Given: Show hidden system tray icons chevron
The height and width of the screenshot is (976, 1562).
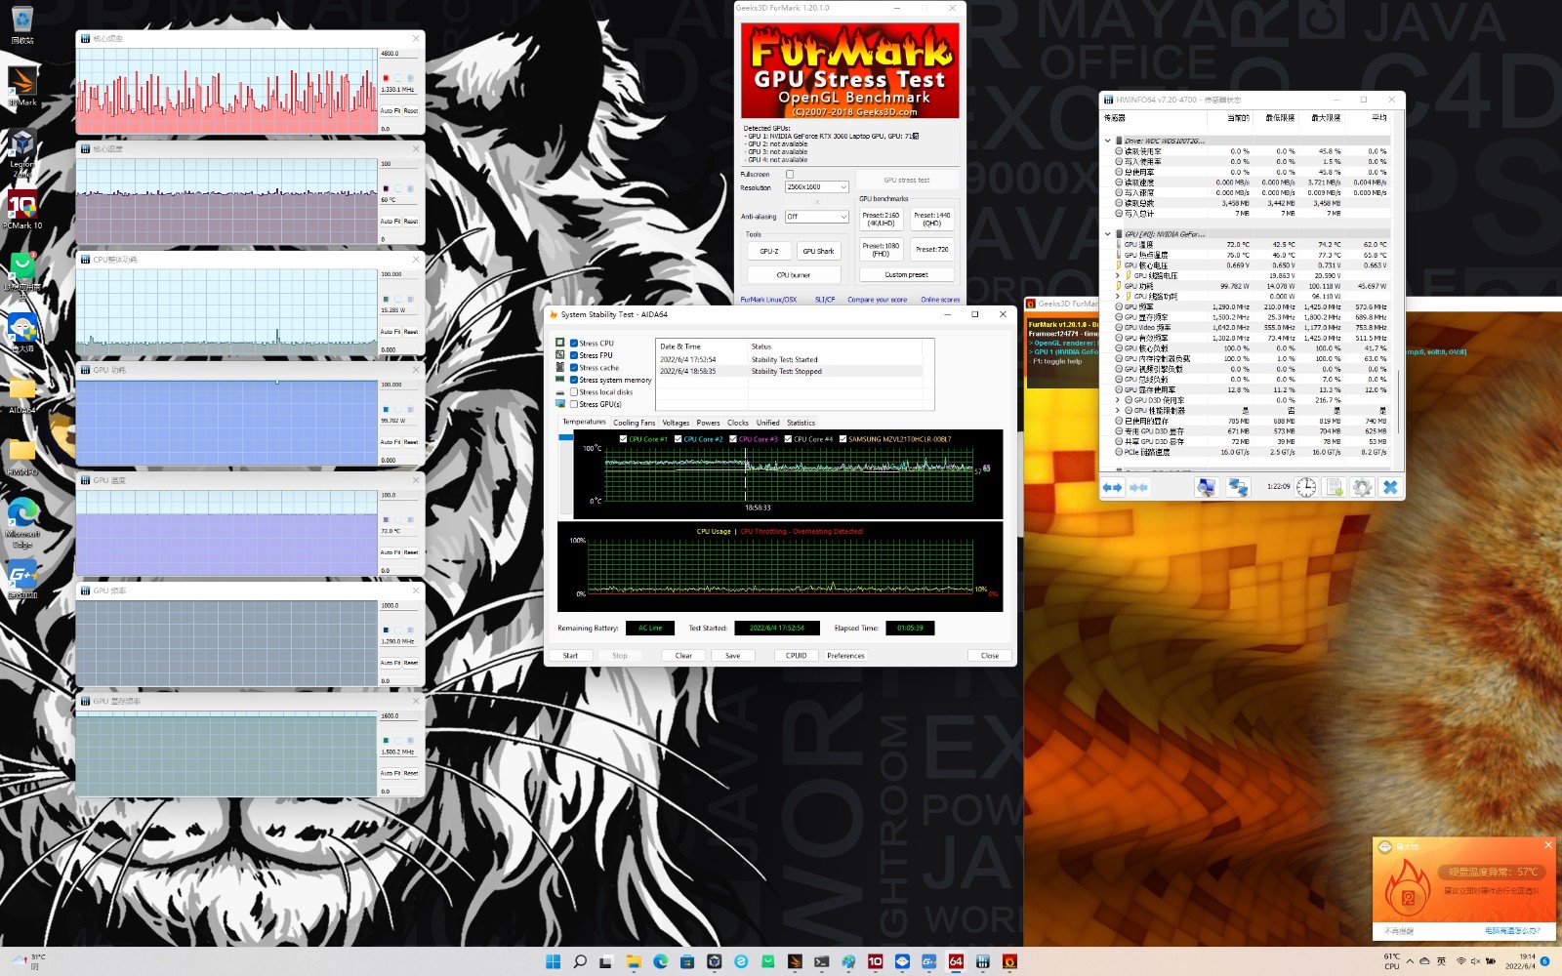Looking at the screenshot, I should pos(1409,961).
